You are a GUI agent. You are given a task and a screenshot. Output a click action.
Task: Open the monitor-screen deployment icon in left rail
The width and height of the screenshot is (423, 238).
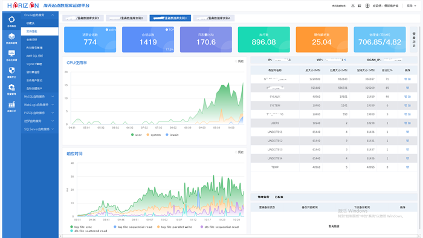[11, 53]
